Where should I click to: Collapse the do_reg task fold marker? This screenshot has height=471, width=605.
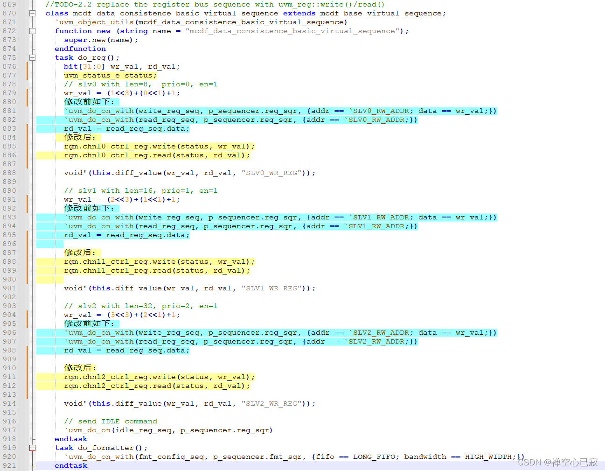coord(31,57)
